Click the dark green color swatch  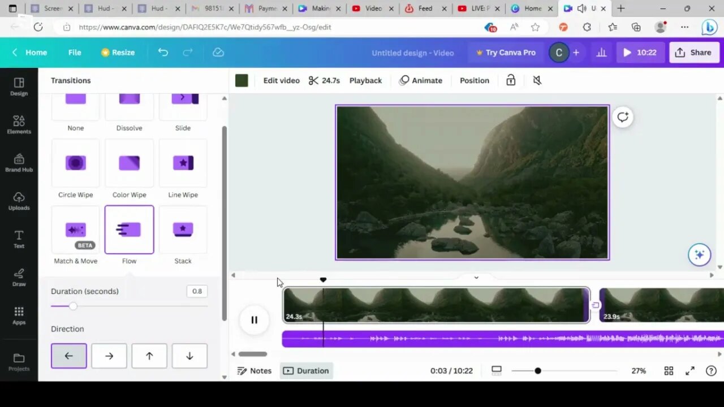pos(242,80)
